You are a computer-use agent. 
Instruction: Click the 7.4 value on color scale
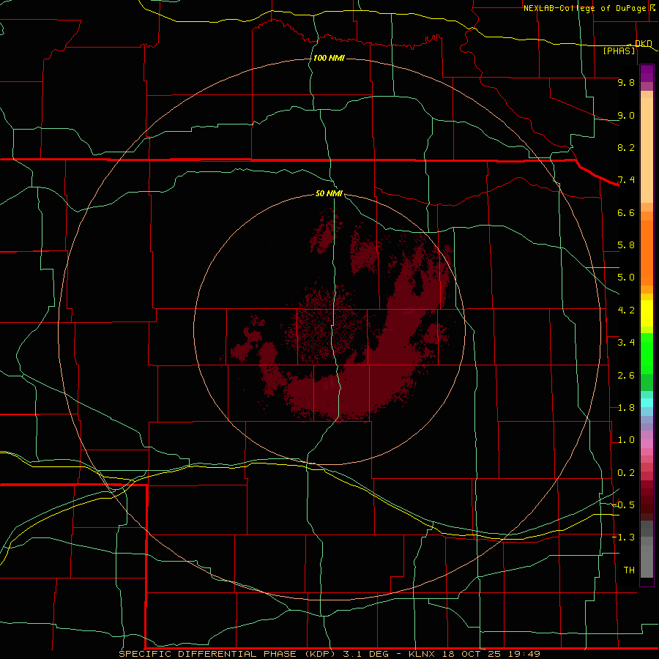pyautogui.click(x=626, y=180)
